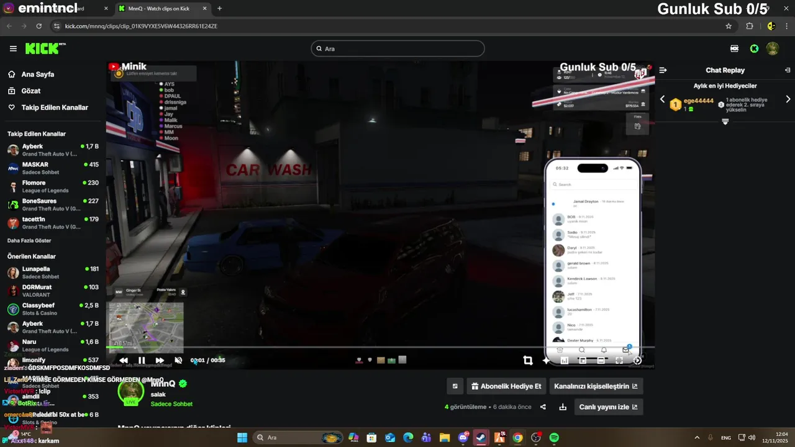Open the Naru recommended channel

pyautogui.click(x=53, y=345)
